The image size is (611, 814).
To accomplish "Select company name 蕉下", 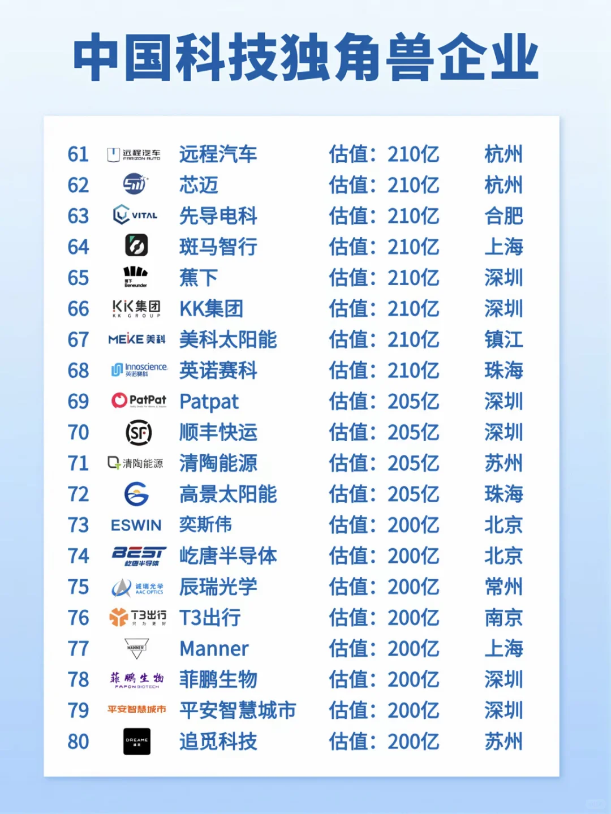I will point(199,278).
